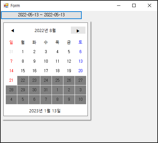The width and height of the screenshot is (158, 143).
Task: Choose highlighted date 24
Action: (x=46, y=80)
